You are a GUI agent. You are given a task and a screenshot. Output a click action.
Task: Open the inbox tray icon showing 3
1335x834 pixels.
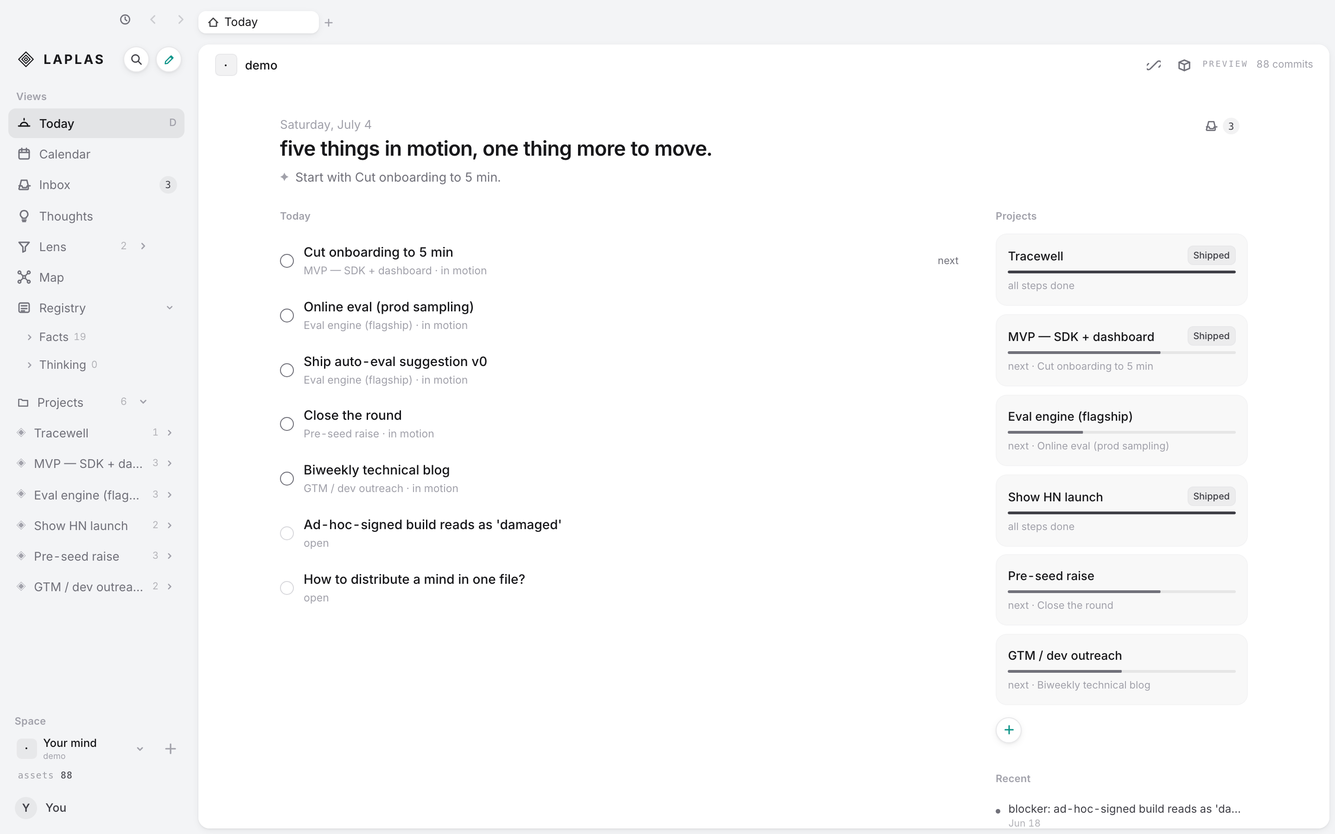[x=1211, y=126]
